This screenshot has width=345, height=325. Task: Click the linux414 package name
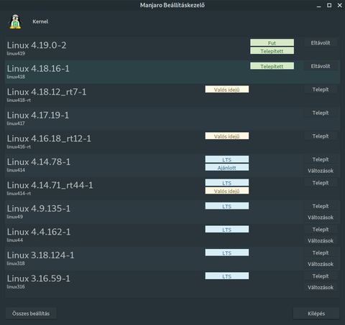[16, 170]
